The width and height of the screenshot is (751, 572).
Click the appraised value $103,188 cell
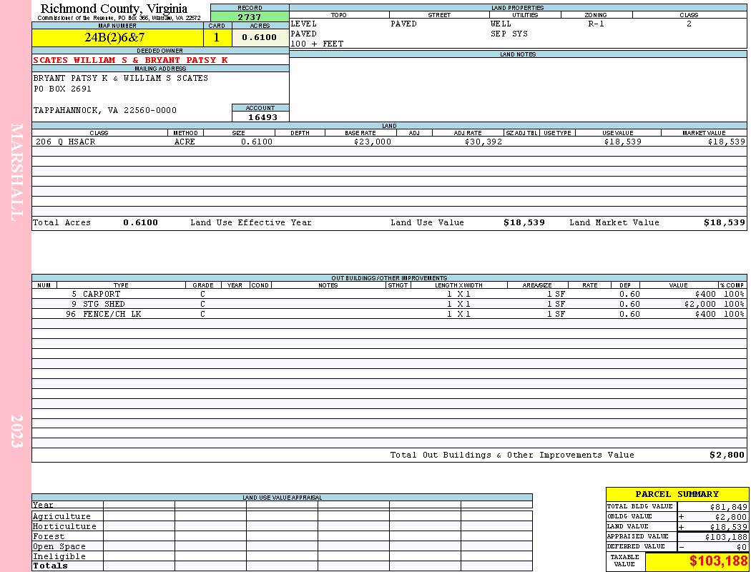coord(712,536)
